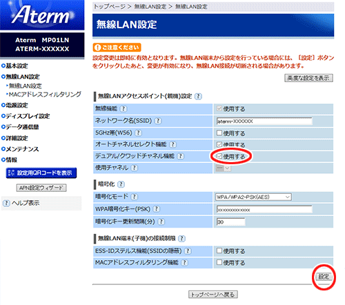Toggle オートチャネルセレクト機能 checkbox
Viewport: 345px width, 305px height.
pos(219,144)
